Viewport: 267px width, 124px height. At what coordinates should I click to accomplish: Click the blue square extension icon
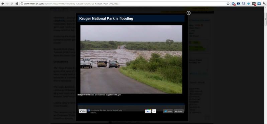click(x=259, y=4)
